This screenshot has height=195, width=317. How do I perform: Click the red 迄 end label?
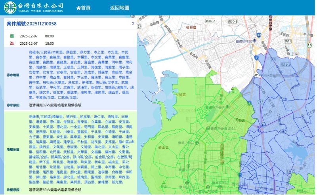[12, 44]
